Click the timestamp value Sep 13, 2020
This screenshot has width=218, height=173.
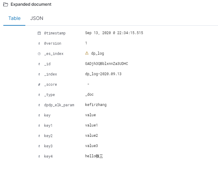(98, 33)
